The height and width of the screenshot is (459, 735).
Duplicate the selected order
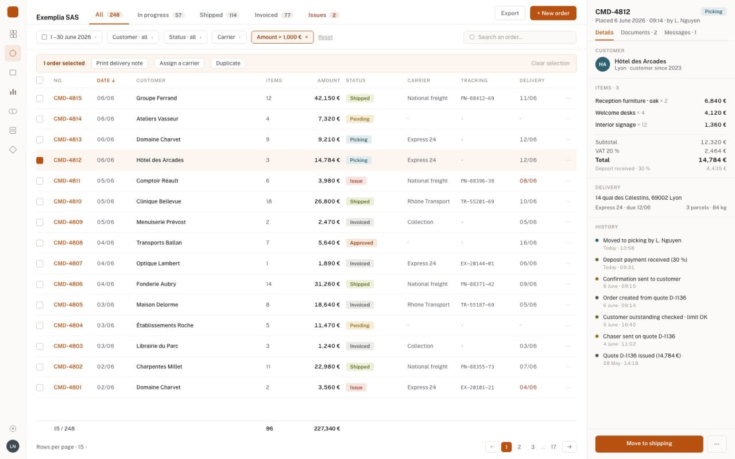coord(228,63)
